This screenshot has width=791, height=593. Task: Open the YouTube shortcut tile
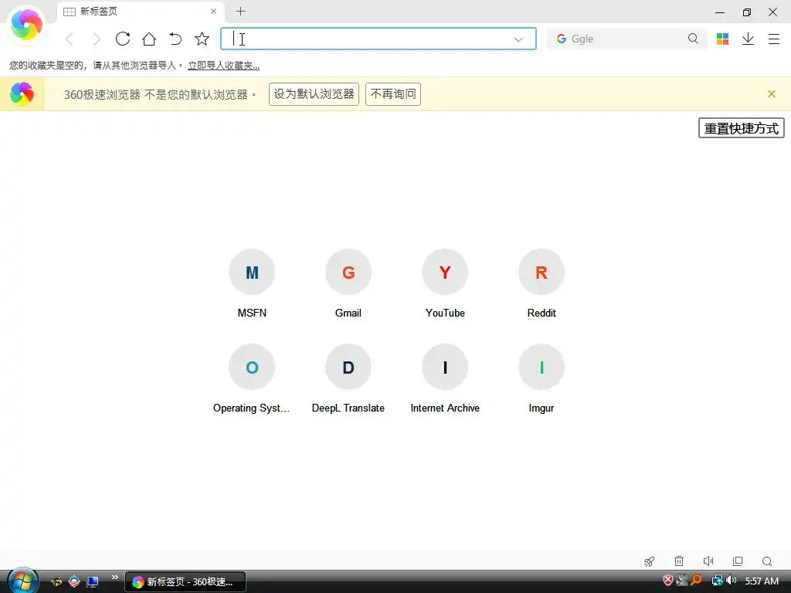445,283
